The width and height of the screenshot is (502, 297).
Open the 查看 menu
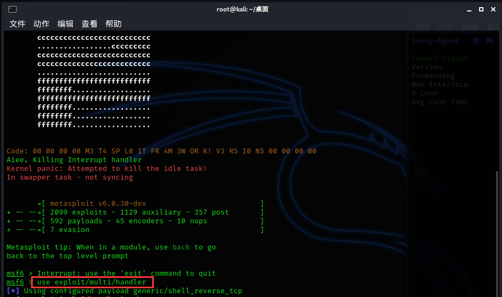point(89,24)
